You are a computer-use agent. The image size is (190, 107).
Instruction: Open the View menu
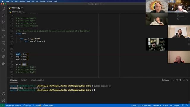click(28, 1)
